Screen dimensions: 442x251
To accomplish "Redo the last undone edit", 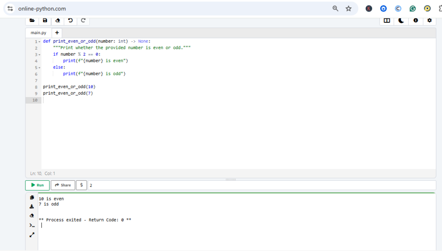I will [x=83, y=20].
